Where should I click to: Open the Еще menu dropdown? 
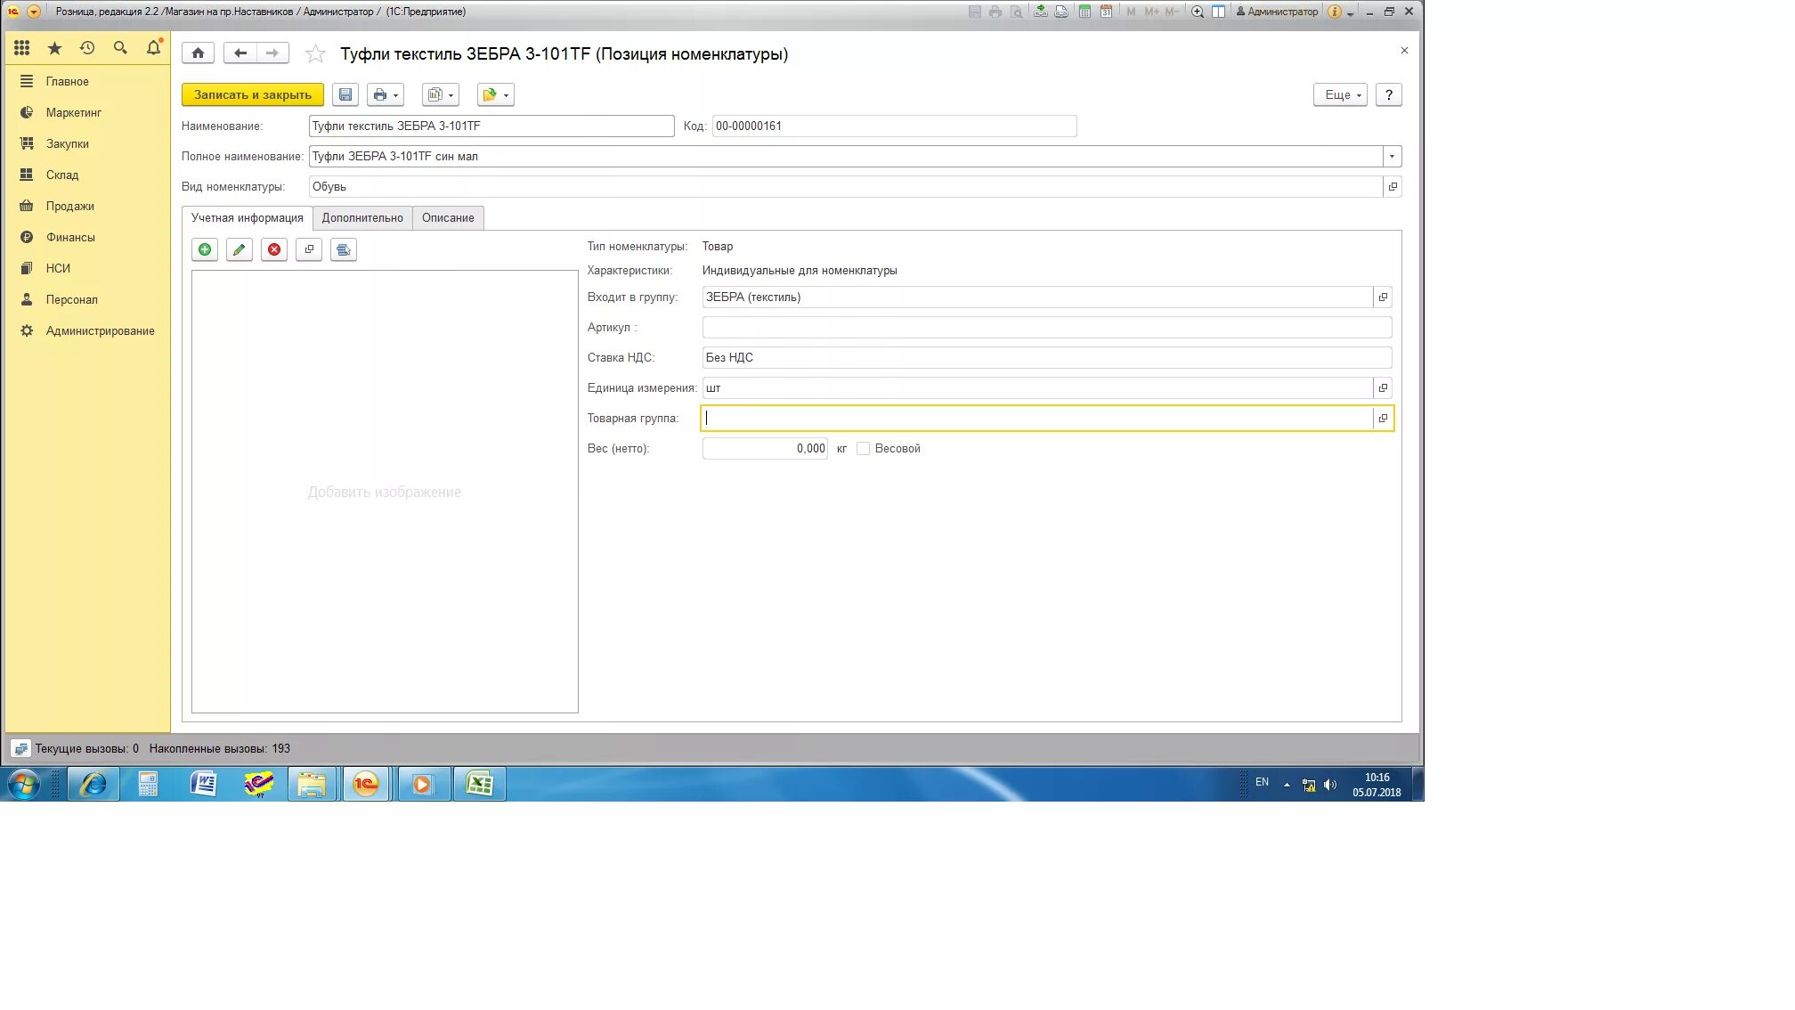(x=1340, y=94)
